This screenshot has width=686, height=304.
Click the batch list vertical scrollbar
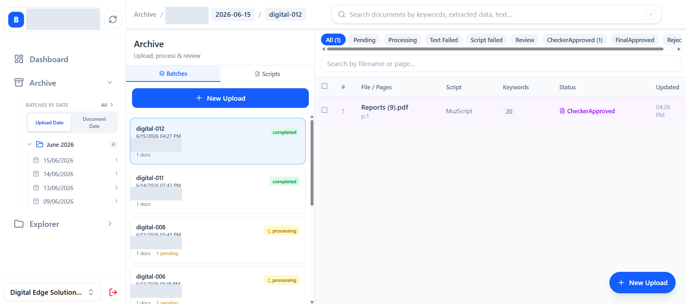tap(312, 163)
